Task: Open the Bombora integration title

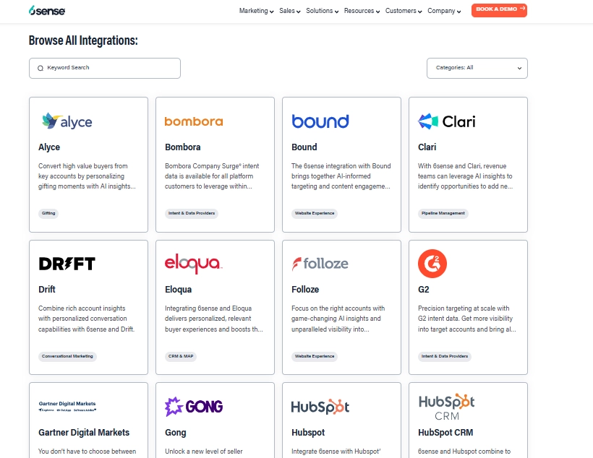Action: [183, 147]
